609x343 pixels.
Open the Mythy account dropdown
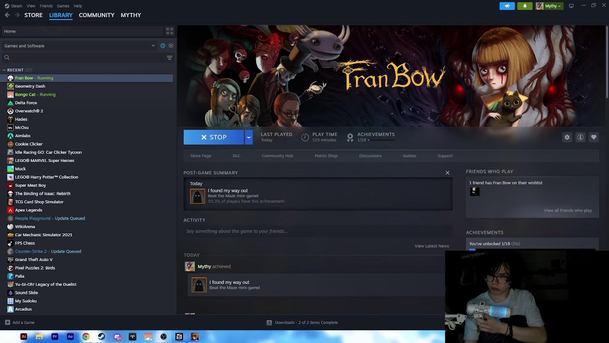(x=549, y=6)
